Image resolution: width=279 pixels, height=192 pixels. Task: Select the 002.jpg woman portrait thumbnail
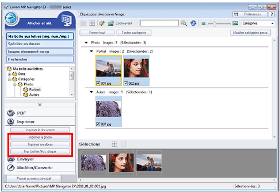(x=136, y=68)
